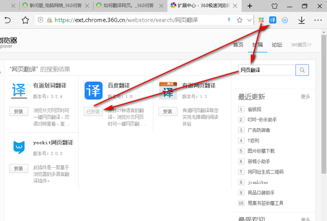Open the 有道网页翻译 extension icon
This screenshot has height=221, width=327.
(168, 91)
